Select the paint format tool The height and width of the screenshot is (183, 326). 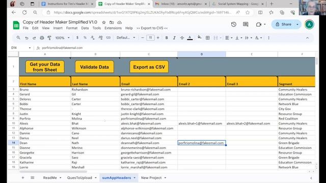click(x=49, y=38)
